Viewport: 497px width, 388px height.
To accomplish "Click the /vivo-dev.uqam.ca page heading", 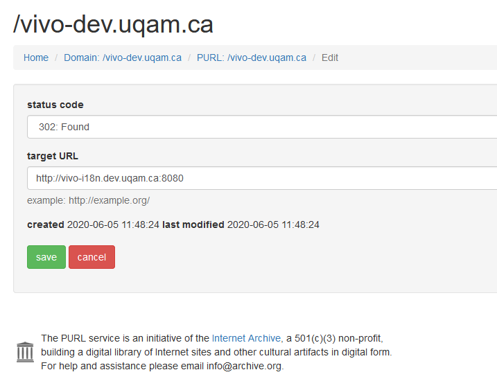I will tap(113, 24).
